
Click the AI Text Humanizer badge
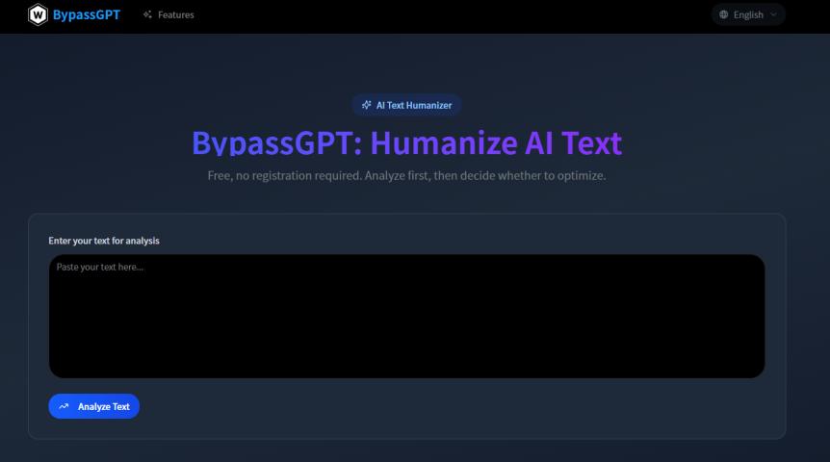(406, 105)
